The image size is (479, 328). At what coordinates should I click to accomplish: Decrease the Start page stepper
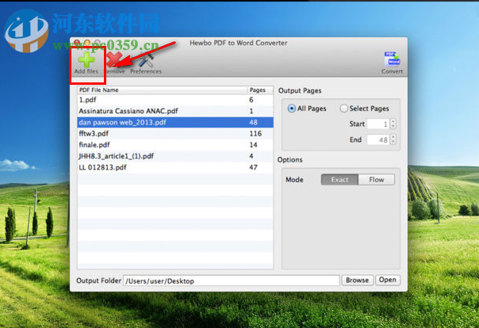(393, 126)
